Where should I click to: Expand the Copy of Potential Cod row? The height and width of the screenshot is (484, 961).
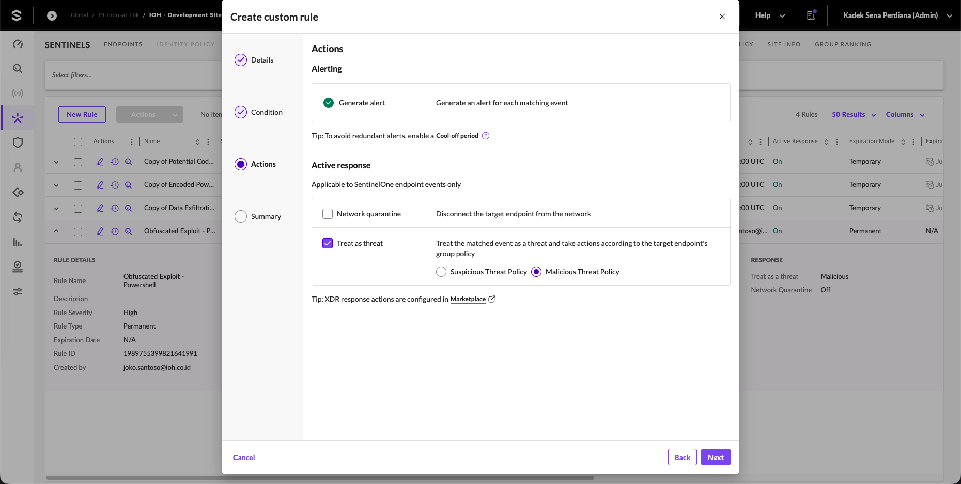(56, 162)
